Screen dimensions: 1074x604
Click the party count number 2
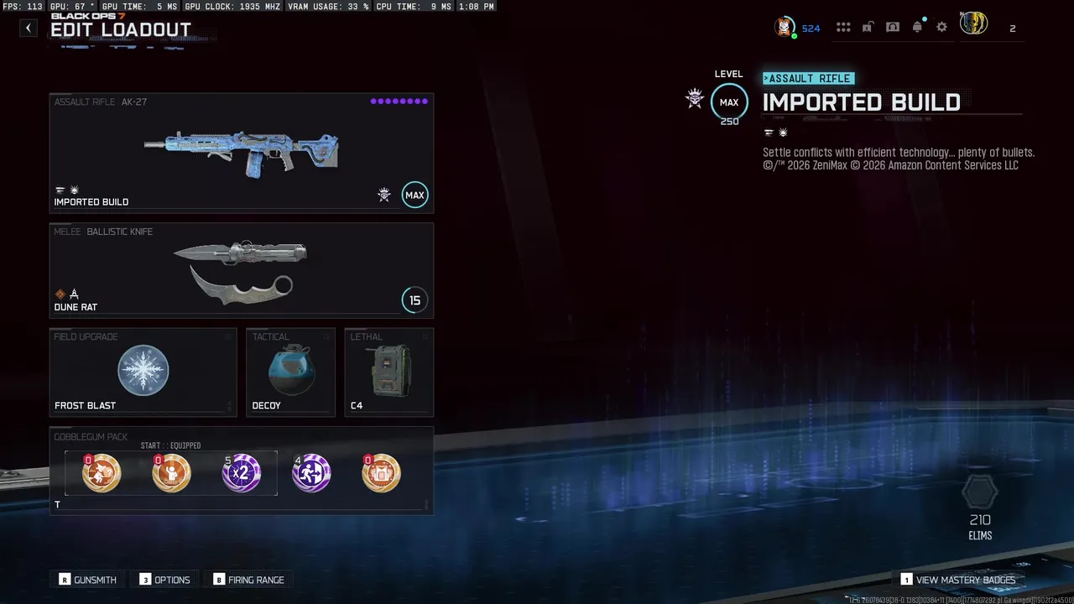(1013, 29)
